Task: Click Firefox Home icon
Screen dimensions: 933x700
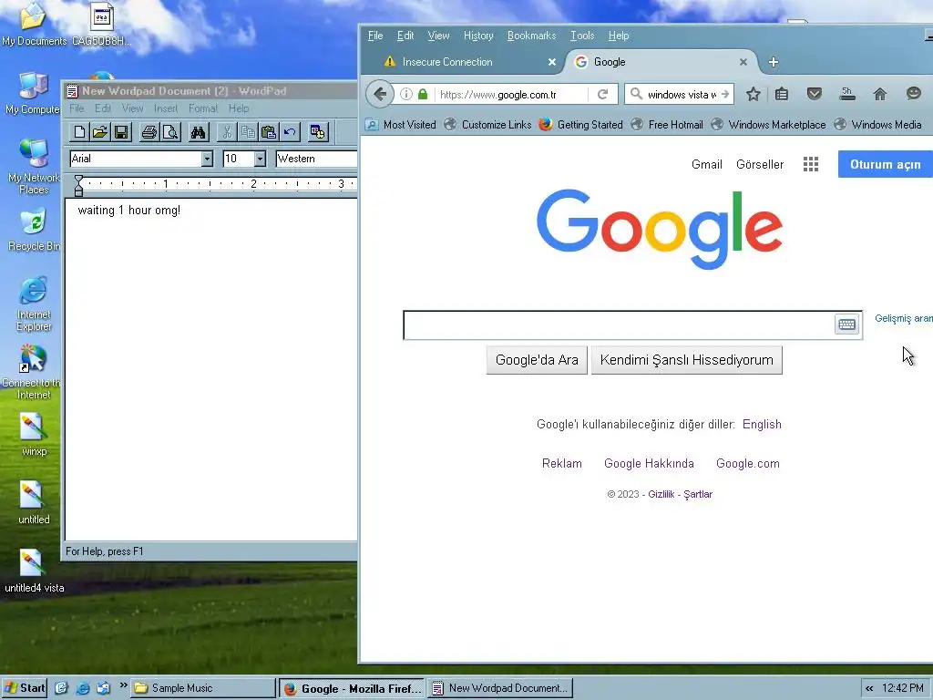Action: coord(880,94)
